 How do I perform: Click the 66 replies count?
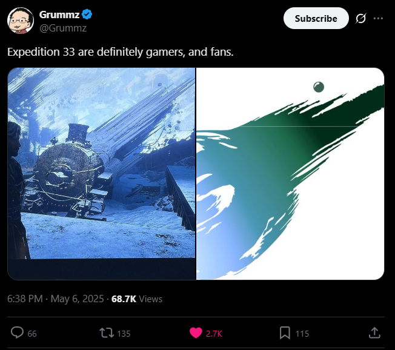[x=32, y=334]
